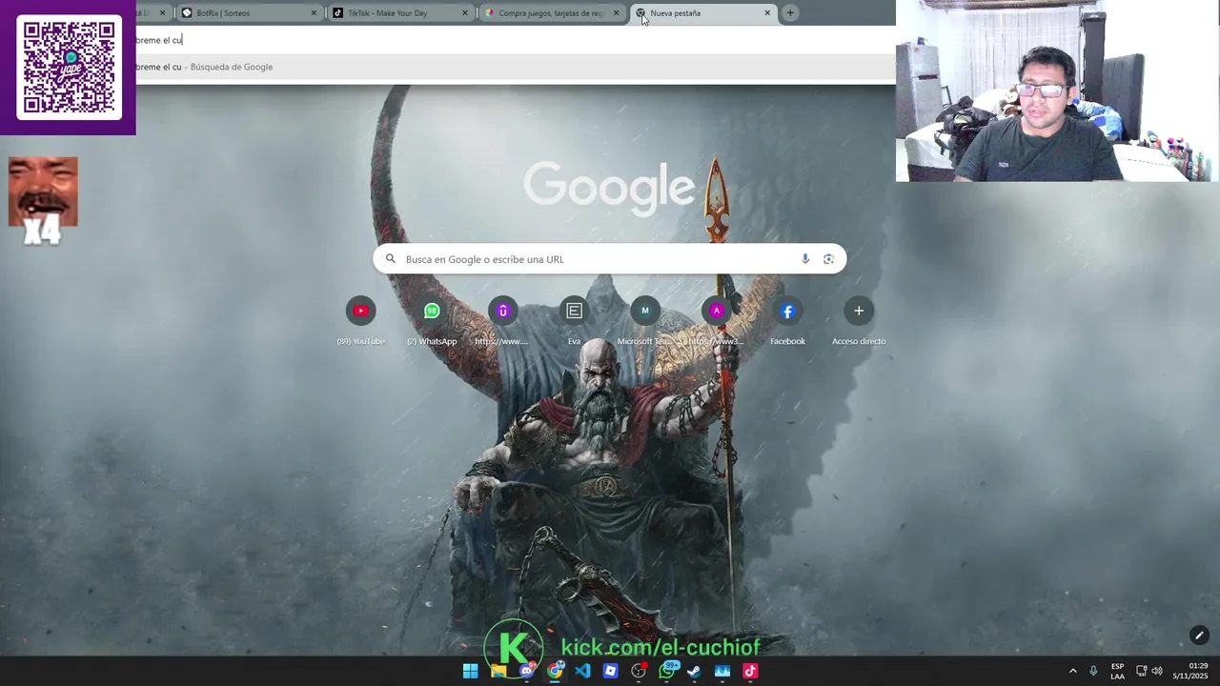This screenshot has height=686, width=1220.
Task: Customize Chrome with the pencil icon
Action: pos(1199,636)
